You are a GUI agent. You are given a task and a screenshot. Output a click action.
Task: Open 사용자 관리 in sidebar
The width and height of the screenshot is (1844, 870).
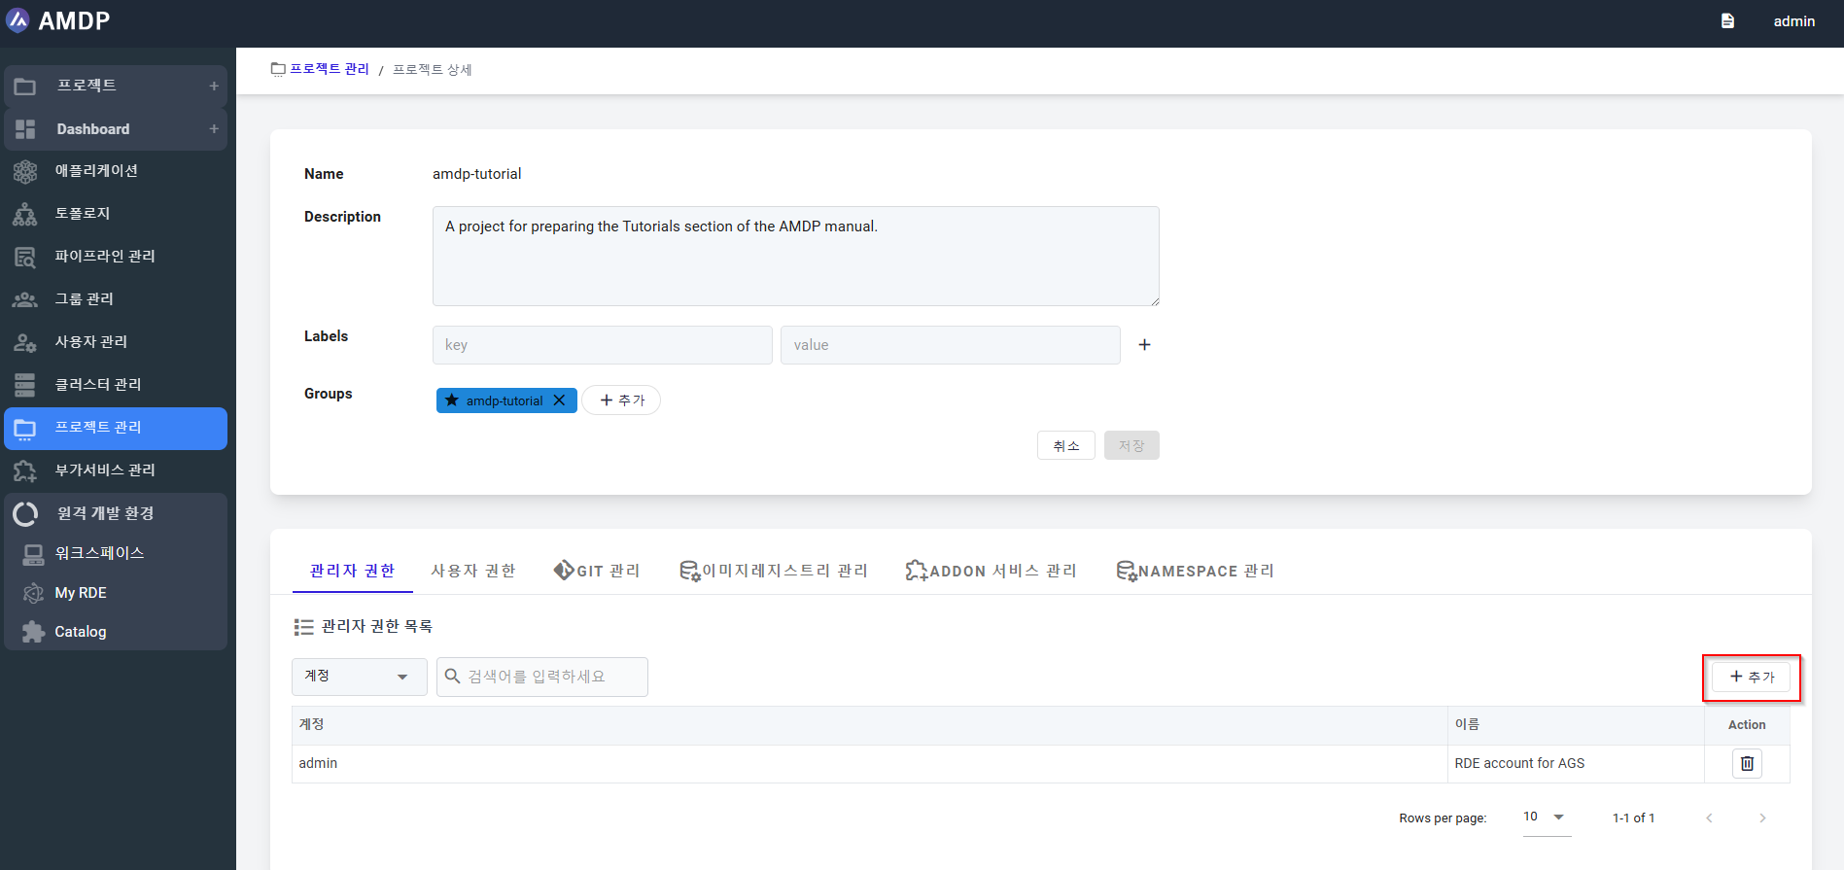coord(116,342)
